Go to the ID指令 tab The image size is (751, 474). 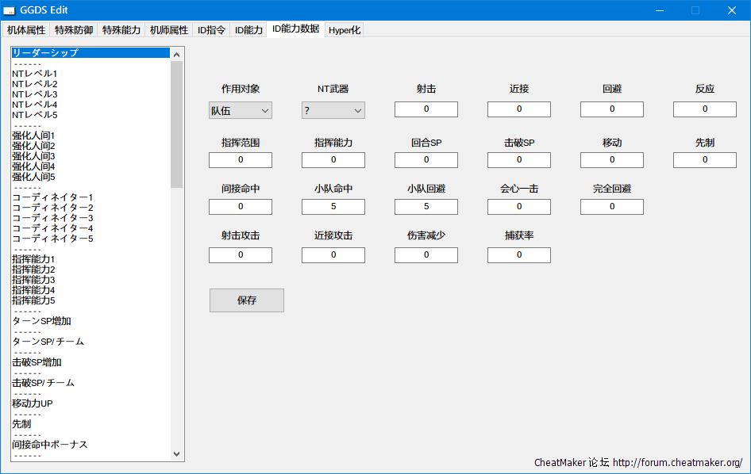(x=211, y=30)
